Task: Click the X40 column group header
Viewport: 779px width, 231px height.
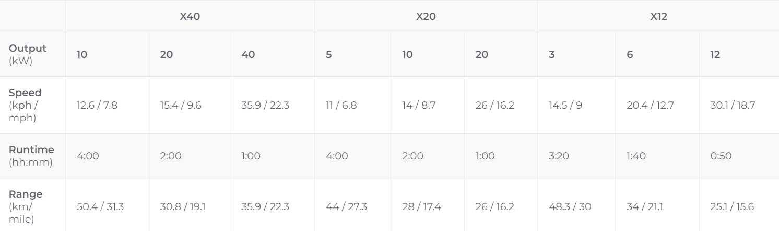Action: (x=190, y=16)
